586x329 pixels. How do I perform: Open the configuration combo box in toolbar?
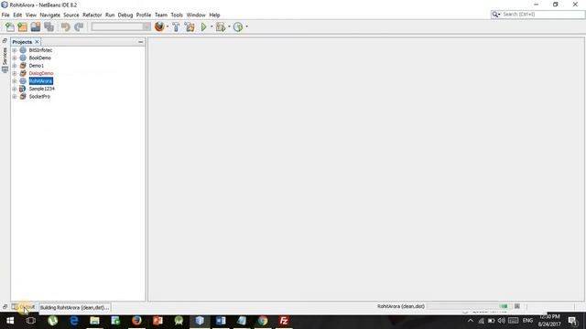point(121,27)
